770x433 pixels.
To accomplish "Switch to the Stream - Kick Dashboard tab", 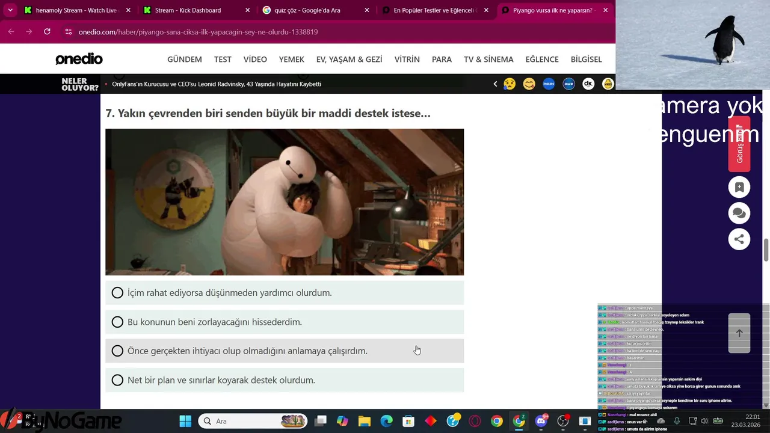I will [196, 10].
